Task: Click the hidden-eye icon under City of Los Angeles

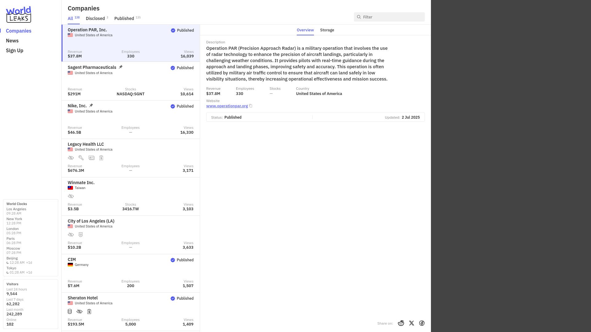Action: pyautogui.click(x=71, y=235)
